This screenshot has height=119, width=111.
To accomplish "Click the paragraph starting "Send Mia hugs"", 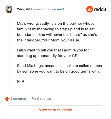I will point(59,68).
